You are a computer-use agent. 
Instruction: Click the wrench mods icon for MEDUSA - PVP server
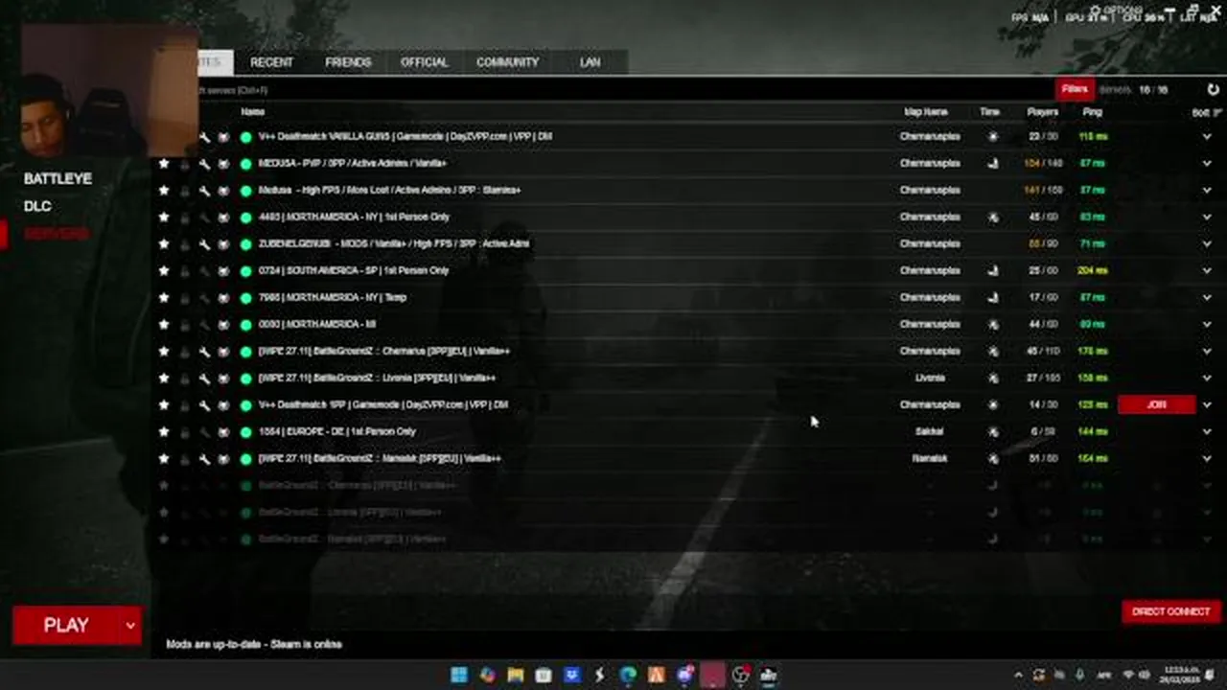204,164
